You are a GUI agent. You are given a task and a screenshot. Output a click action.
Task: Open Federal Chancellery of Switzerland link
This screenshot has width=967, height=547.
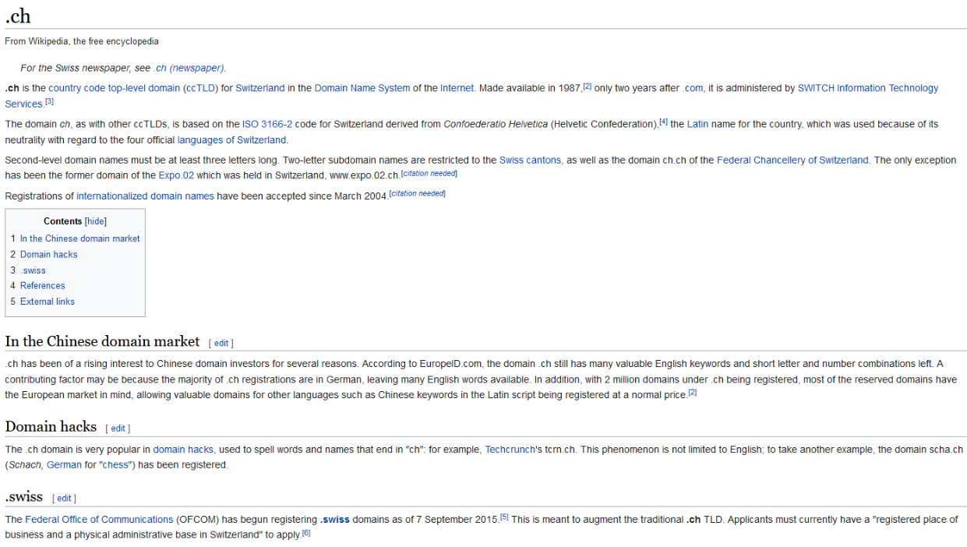[x=792, y=160]
